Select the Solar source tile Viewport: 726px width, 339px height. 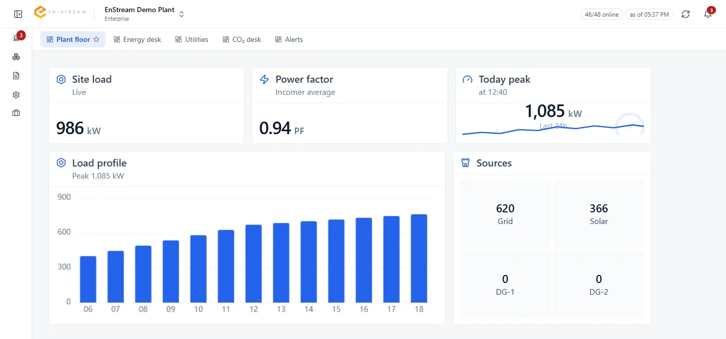[x=598, y=214]
